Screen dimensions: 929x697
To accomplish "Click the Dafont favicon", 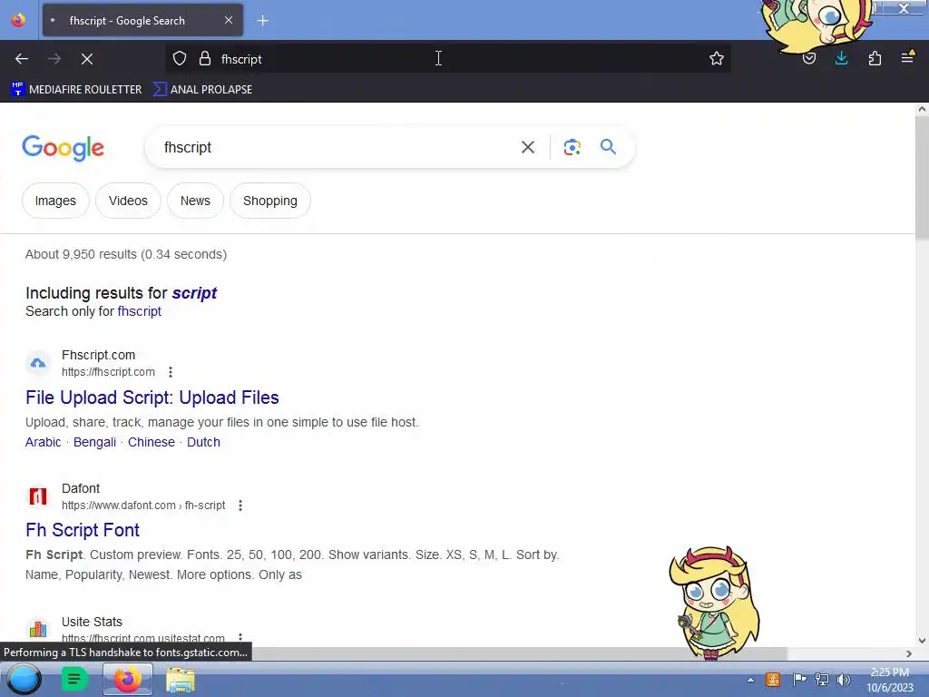I will coord(38,496).
